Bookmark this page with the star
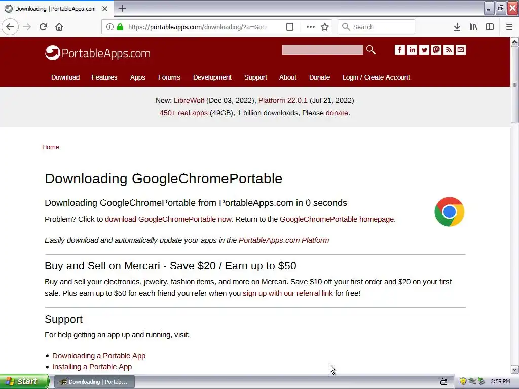The image size is (519, 389). pyautogui.click(x=325, y=27)
